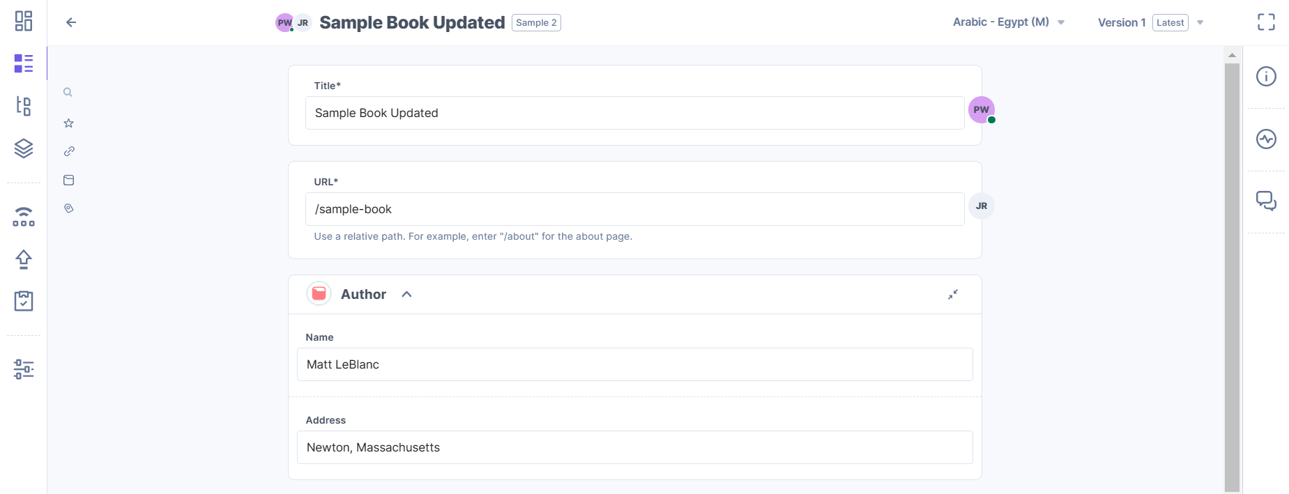Open the Version 1 Latest dropdown
1289x494 pixels.
coord(1150,22)
